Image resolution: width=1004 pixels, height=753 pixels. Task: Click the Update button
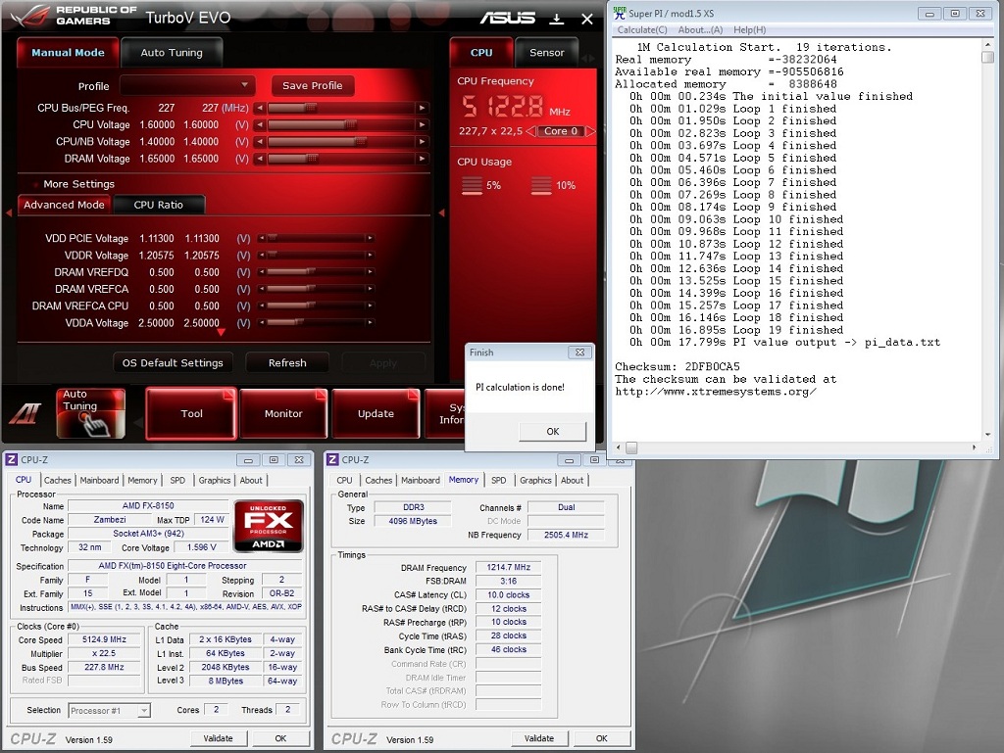376,413
